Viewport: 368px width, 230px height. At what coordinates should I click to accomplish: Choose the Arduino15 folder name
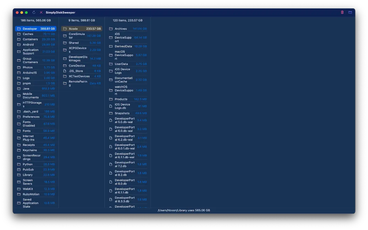(30, 73)
